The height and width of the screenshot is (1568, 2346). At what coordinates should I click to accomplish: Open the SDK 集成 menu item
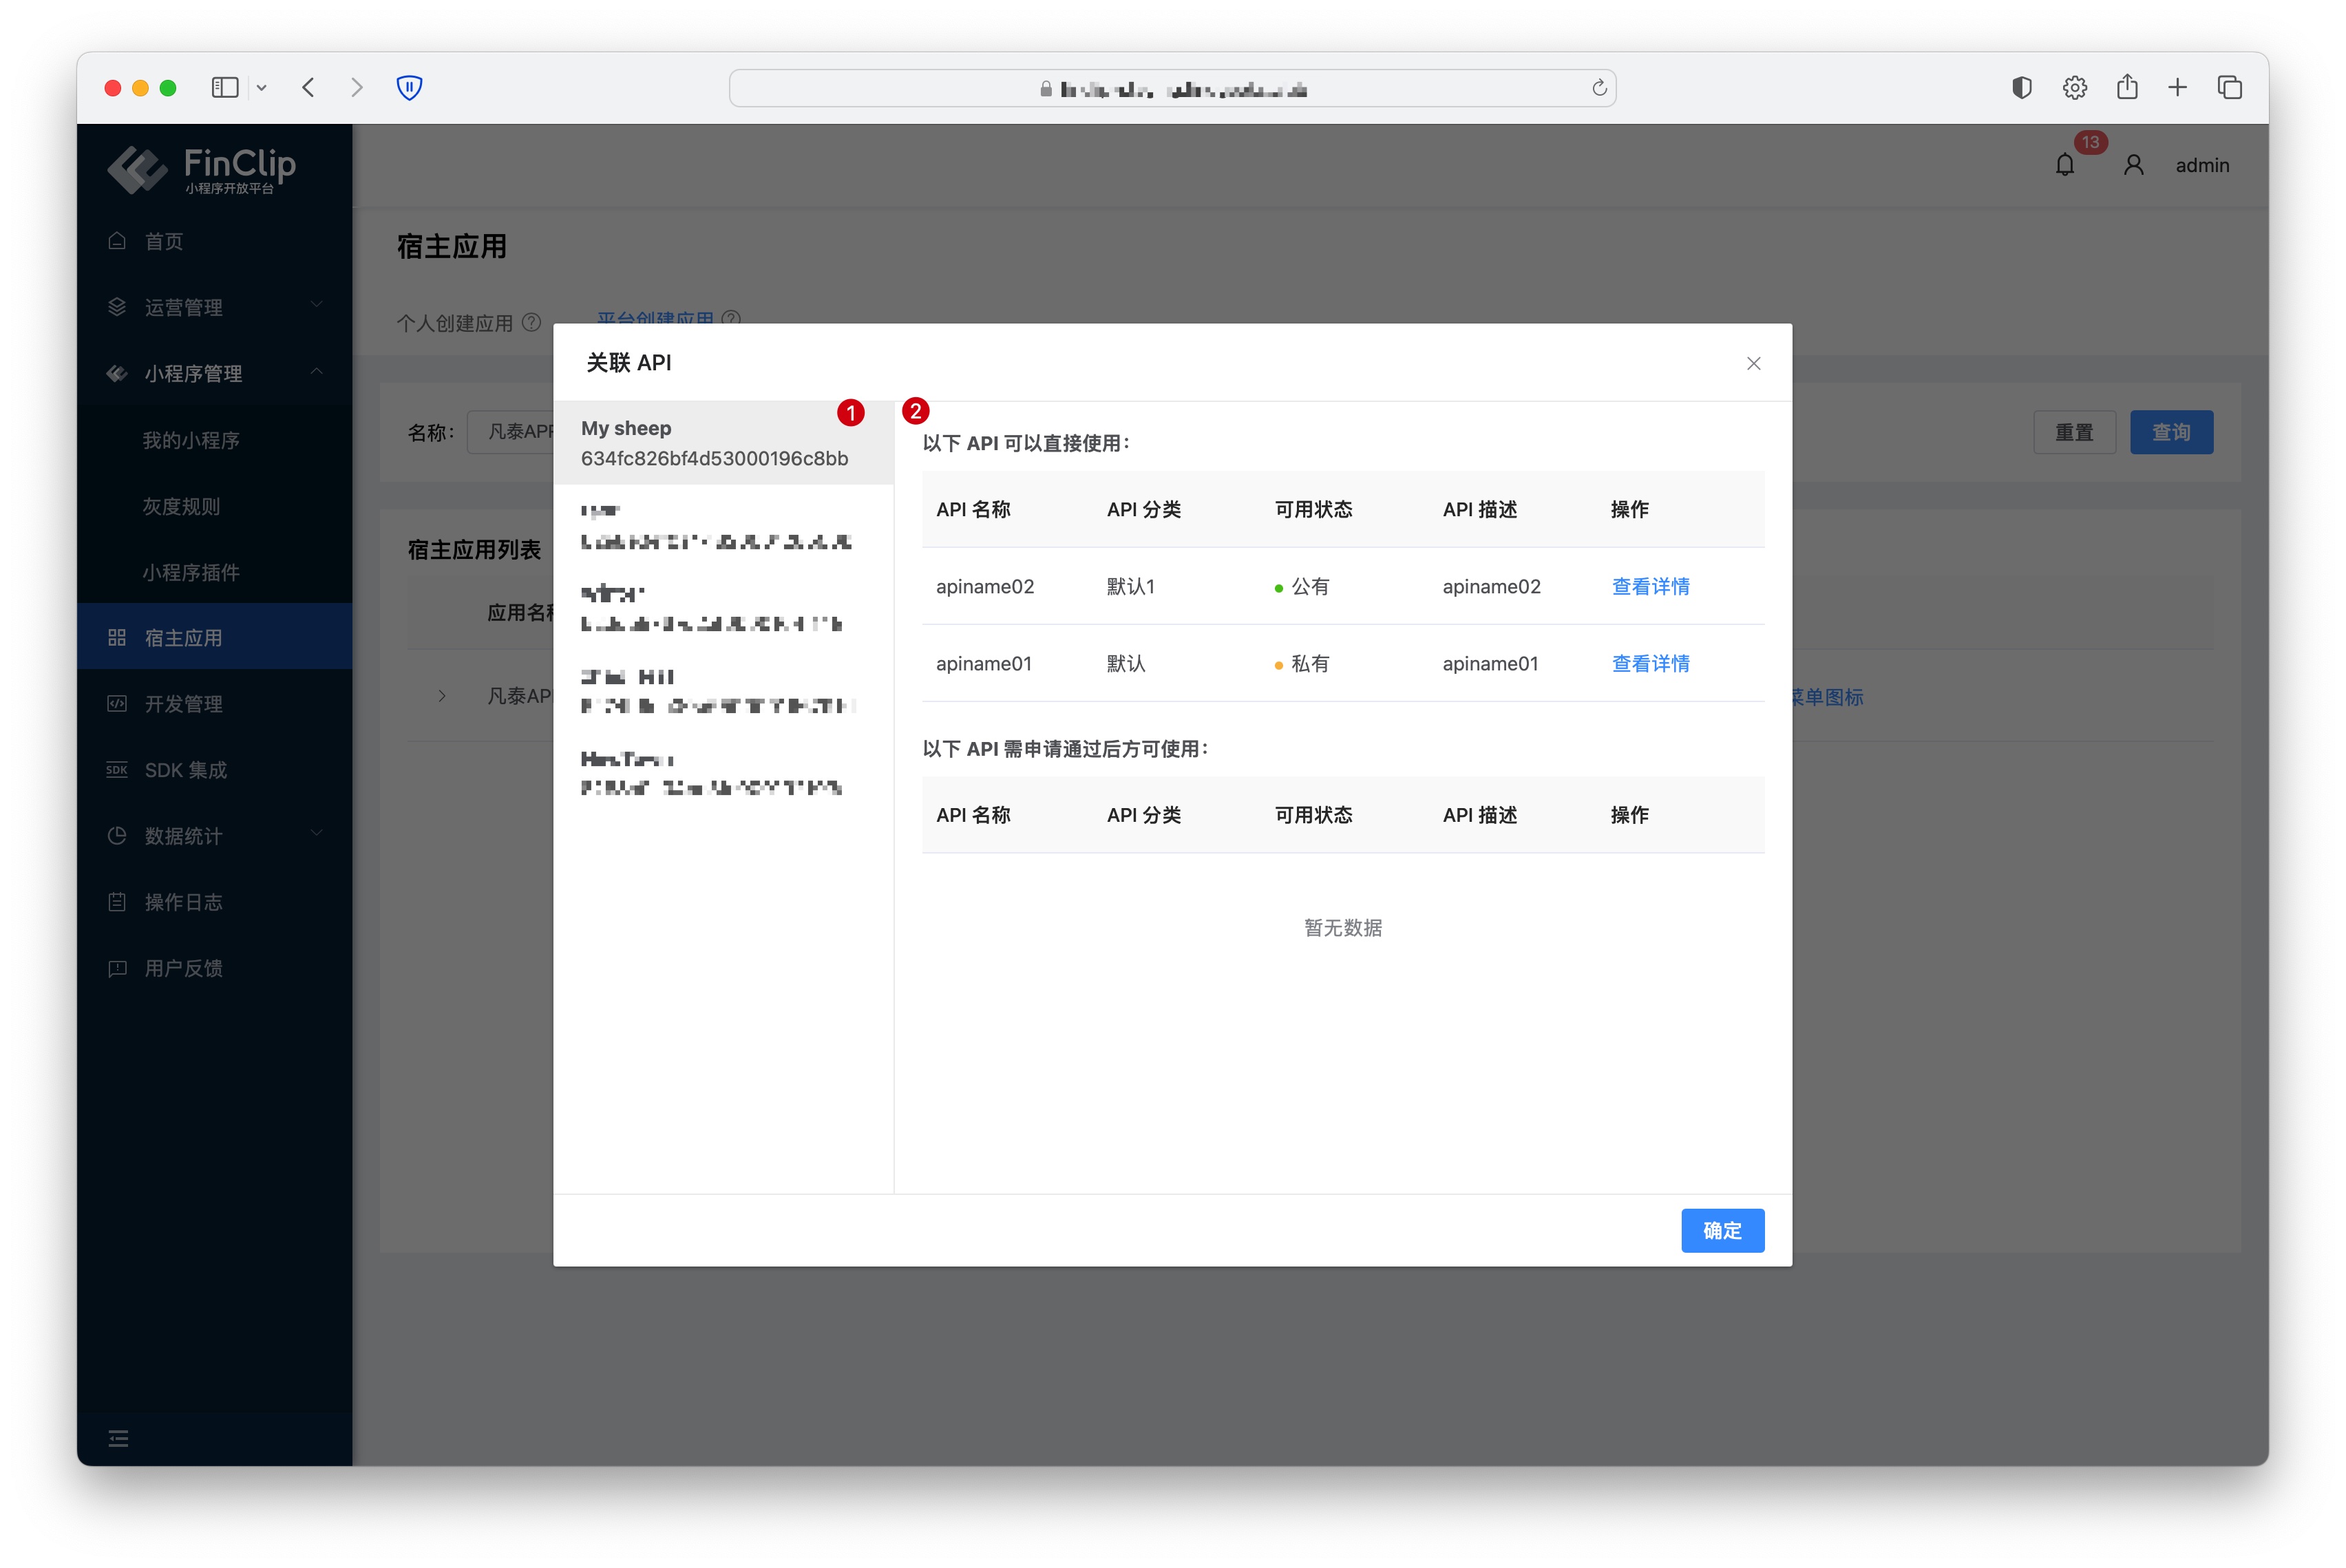186,769
